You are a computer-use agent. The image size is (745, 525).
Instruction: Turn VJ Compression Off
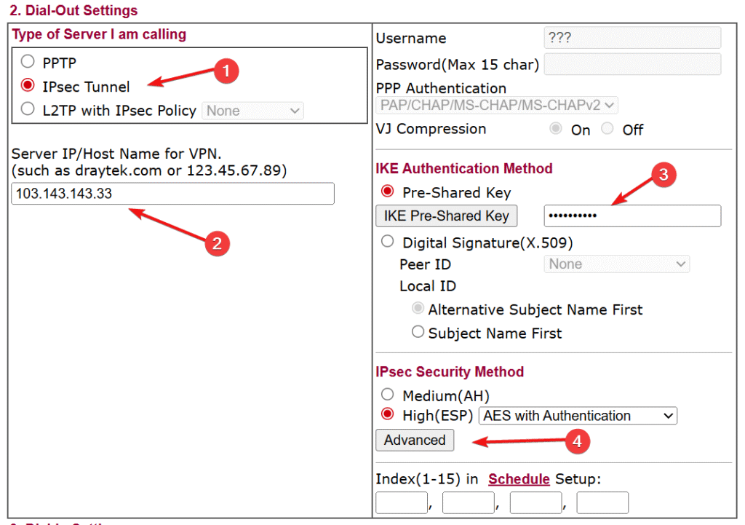pyautogui.click(x=608, y=129)
